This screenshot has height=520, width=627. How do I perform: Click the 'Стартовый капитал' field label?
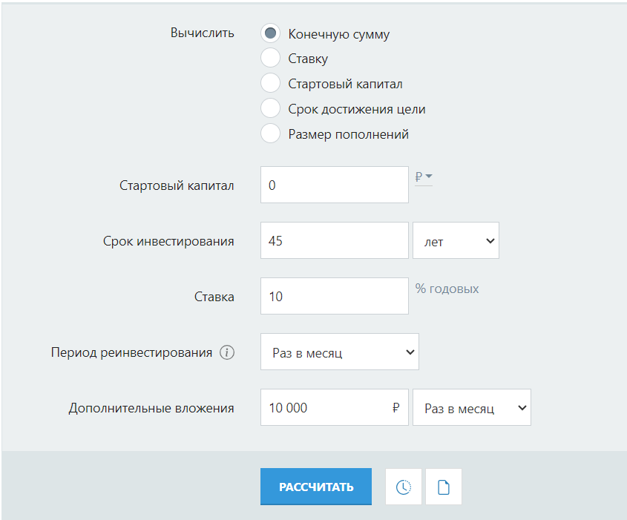pos(177,185)
